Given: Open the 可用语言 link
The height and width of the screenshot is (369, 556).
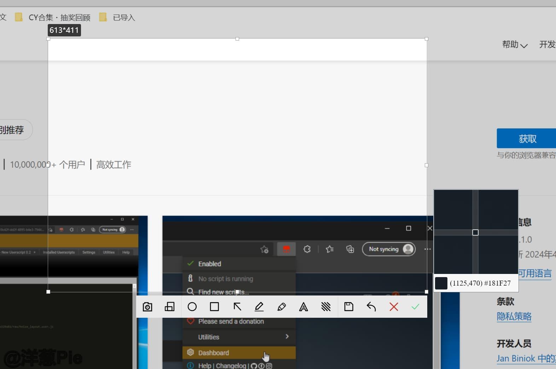Looking at the screenshot, I should pos(534,273).
